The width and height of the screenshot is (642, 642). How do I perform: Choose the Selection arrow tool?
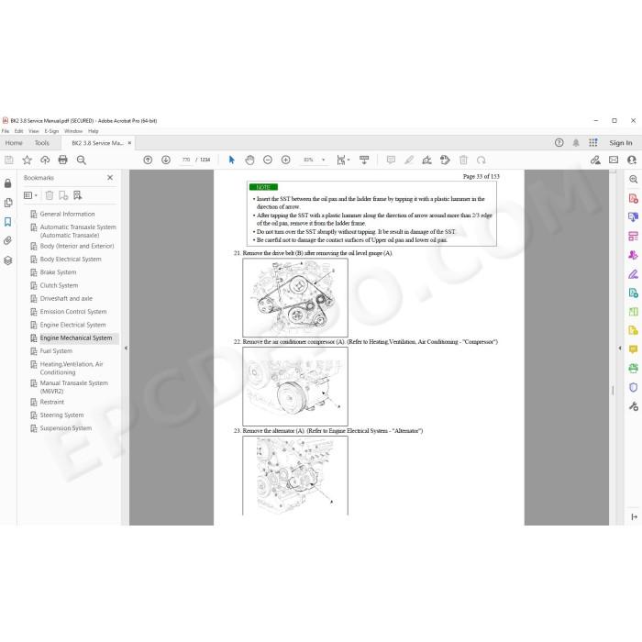pos(232,160)
